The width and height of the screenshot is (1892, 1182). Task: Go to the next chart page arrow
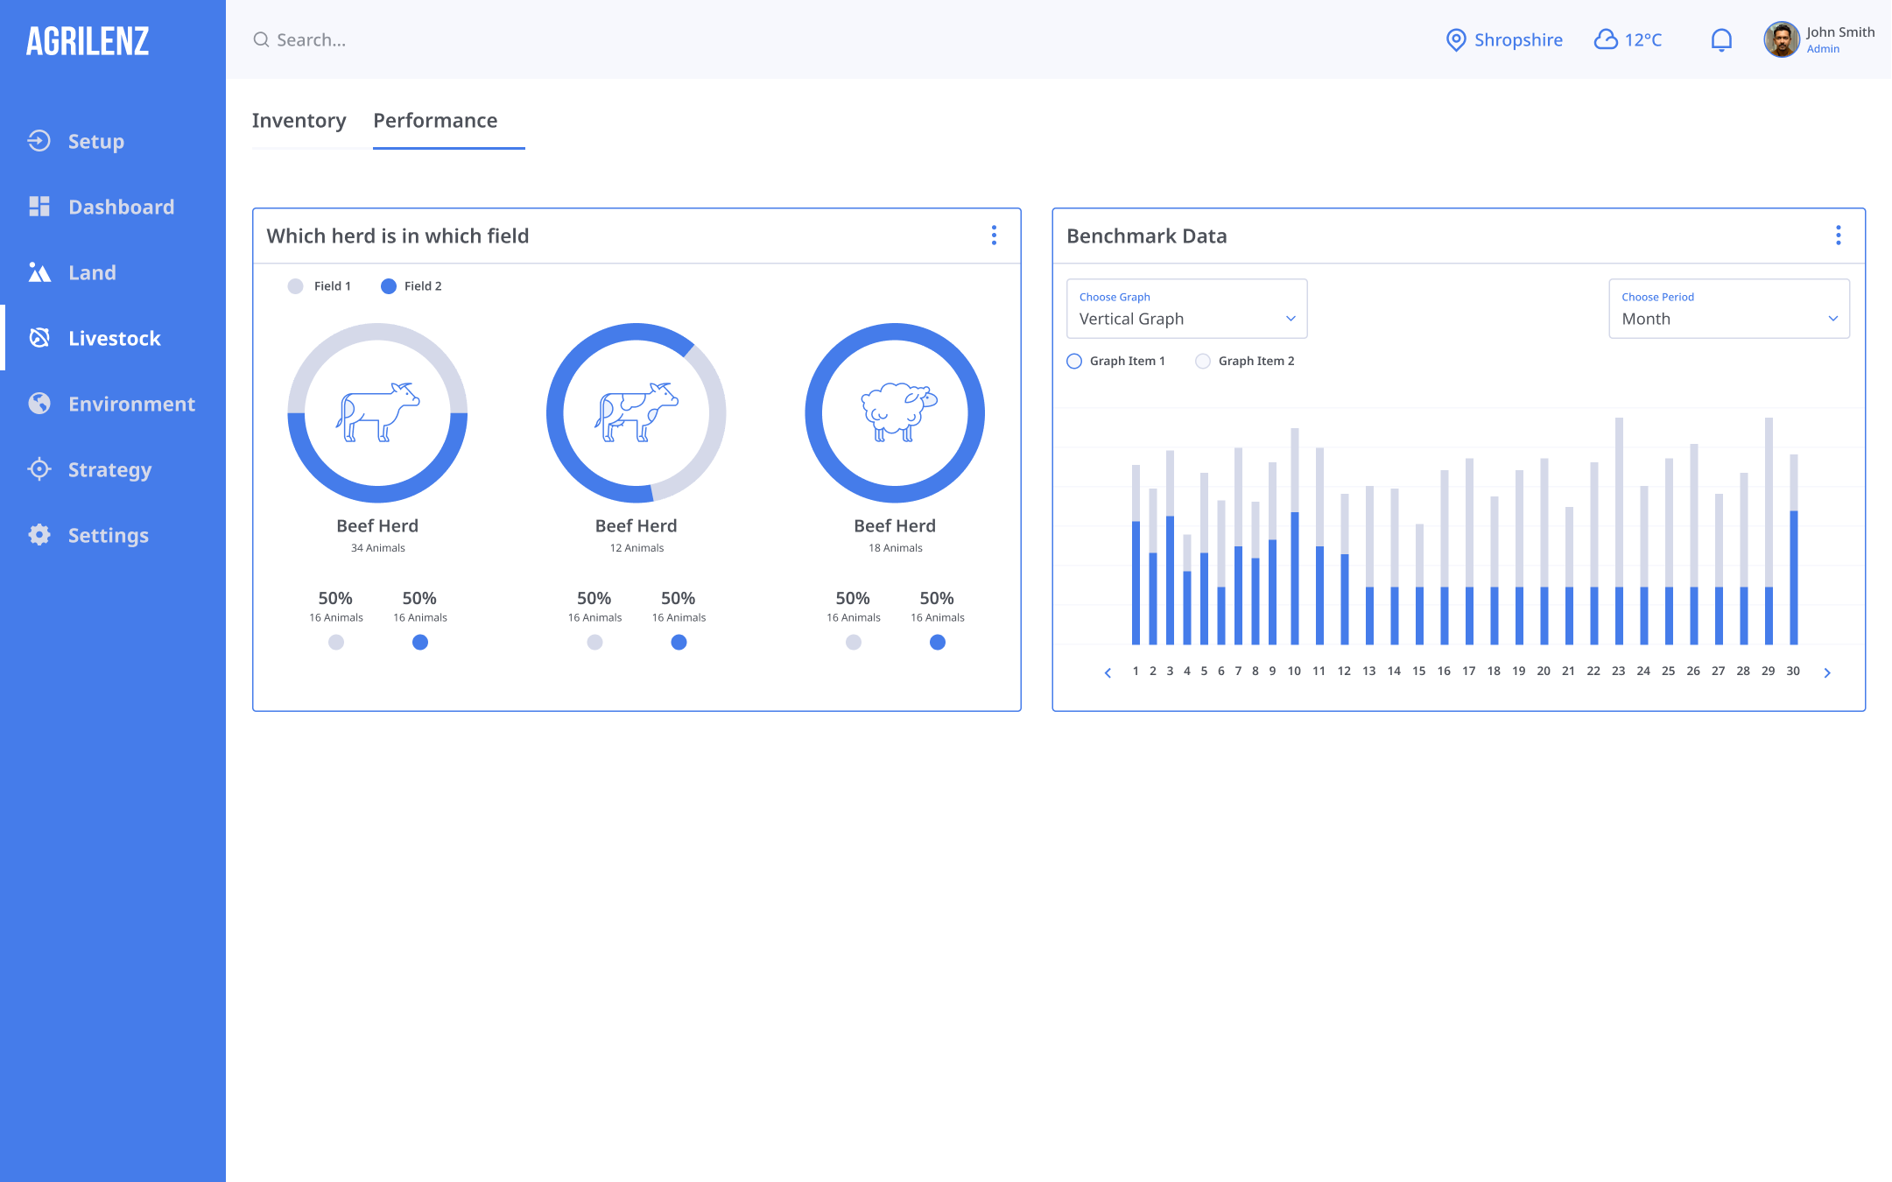click(1827, 672)
